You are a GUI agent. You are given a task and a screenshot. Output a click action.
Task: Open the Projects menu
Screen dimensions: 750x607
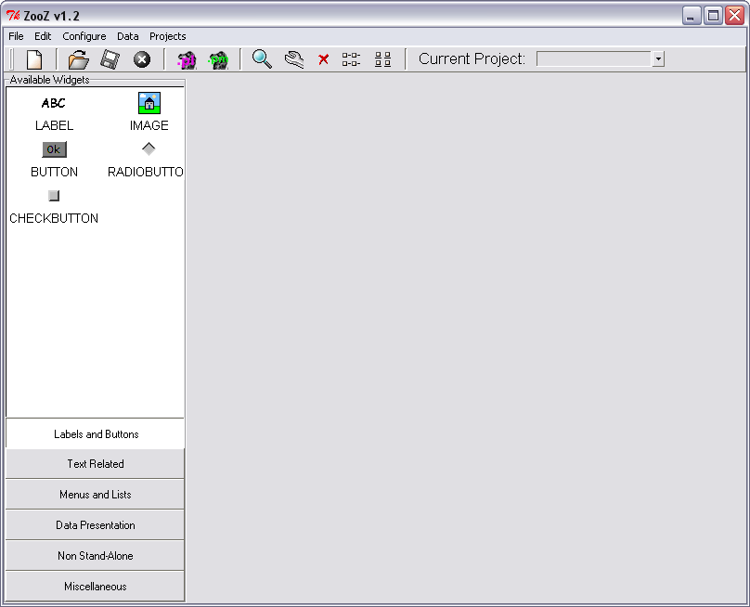pyautogui.click(x=168, y=36)
